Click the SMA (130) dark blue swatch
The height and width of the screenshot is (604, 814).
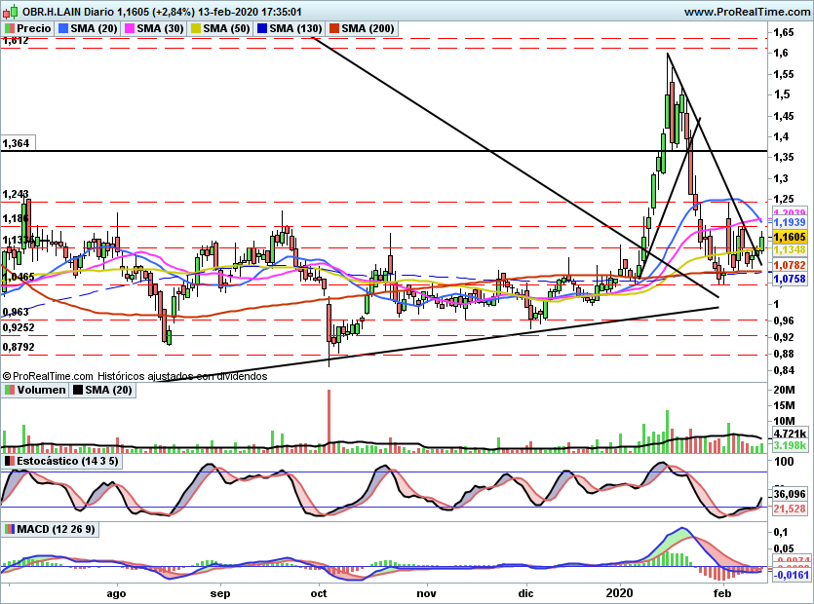pos(262,28)
